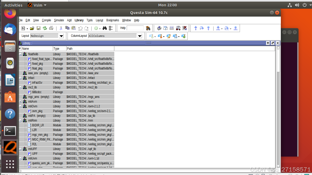Click the Break simulation red X icon
Image resolution: width=312 pixels, height=175 pixels.
coord(185,28)
